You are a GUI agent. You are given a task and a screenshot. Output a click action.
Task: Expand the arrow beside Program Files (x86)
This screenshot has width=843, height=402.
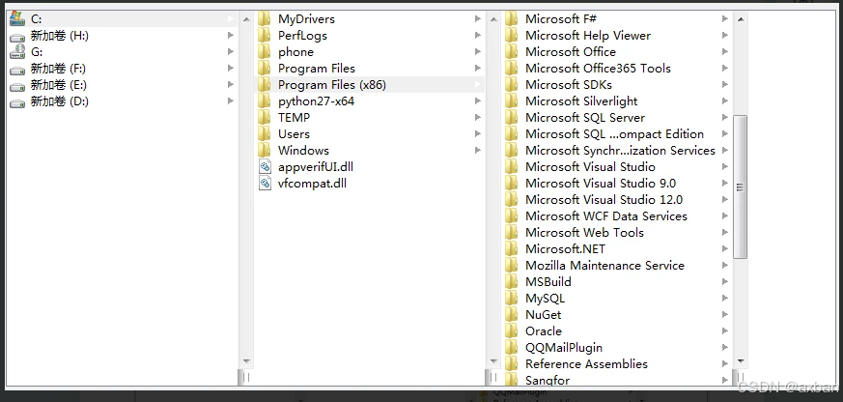click(477, 84)
